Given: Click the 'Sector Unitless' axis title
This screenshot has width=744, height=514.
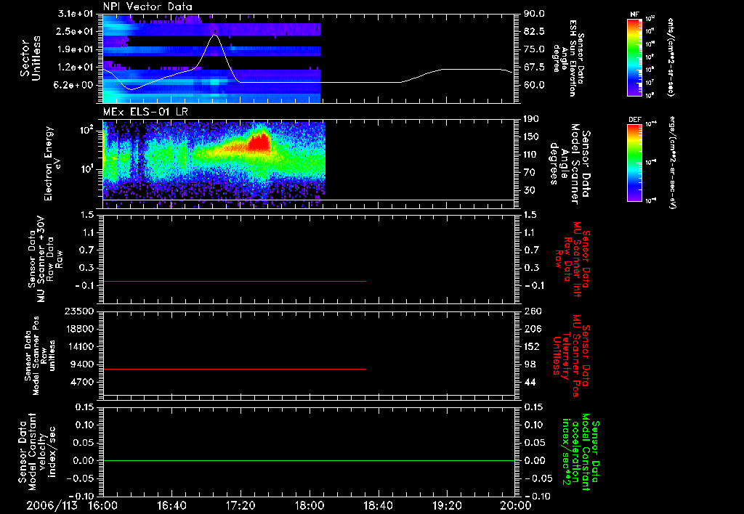Looking at the screenshot, I should [x=31, y=58].
